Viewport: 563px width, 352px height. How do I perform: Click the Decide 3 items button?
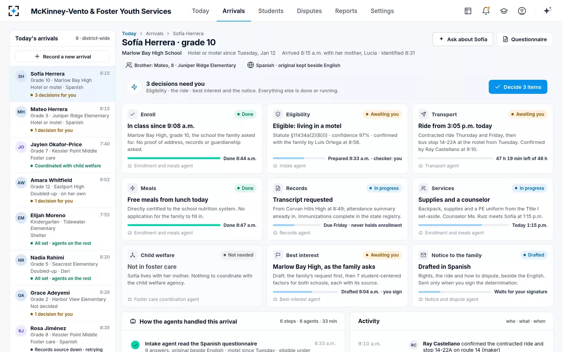tap(518, 87)
